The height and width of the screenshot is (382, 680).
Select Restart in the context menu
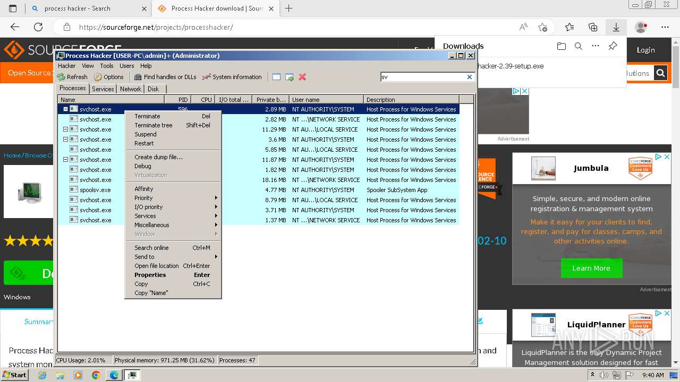tap(173, 143)
